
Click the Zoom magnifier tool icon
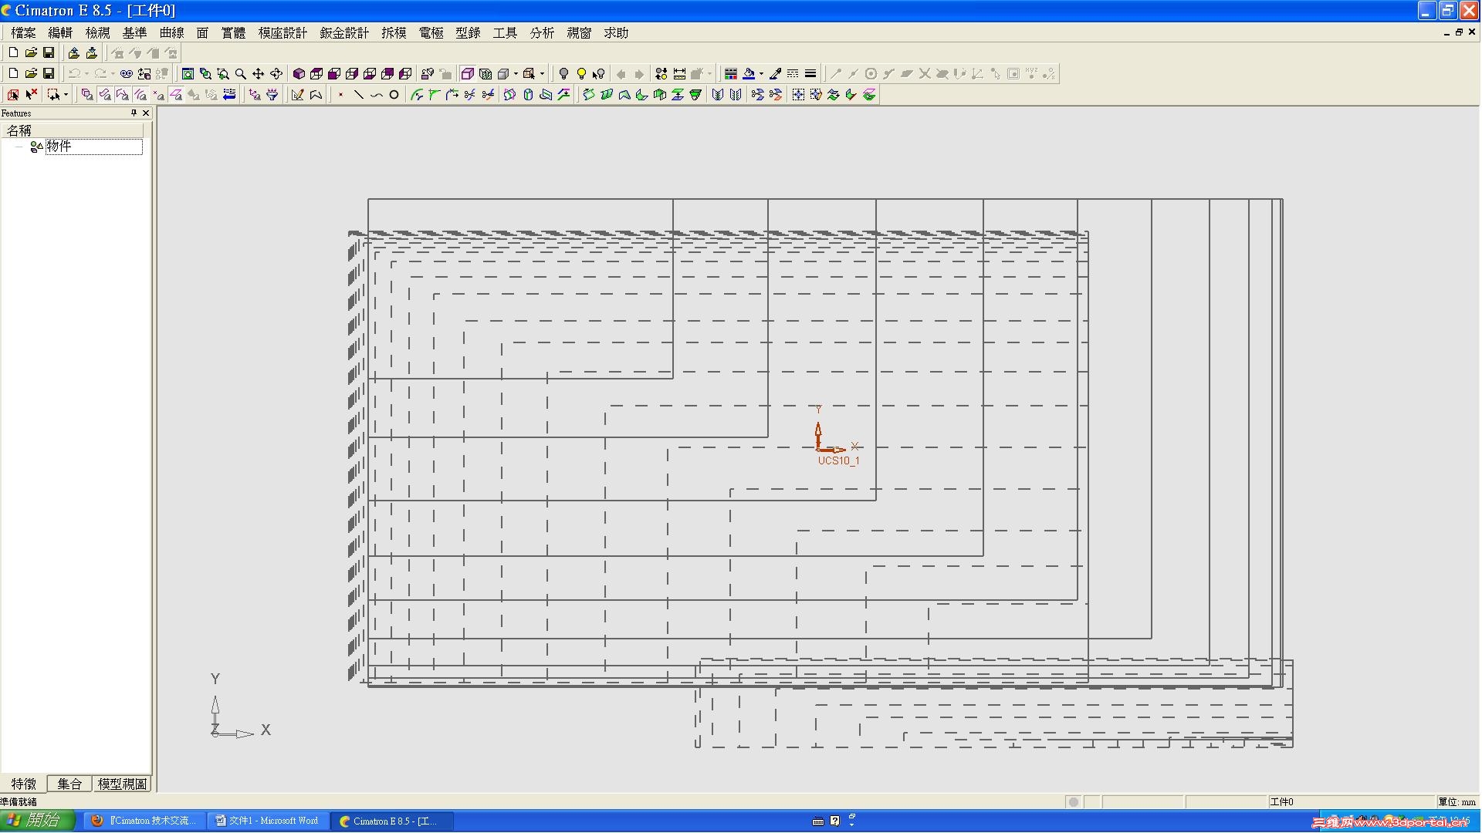pos(241,74)
